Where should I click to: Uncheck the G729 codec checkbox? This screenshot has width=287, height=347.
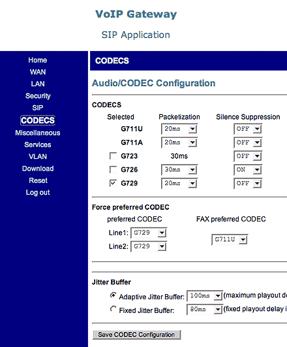coord(113,183)
